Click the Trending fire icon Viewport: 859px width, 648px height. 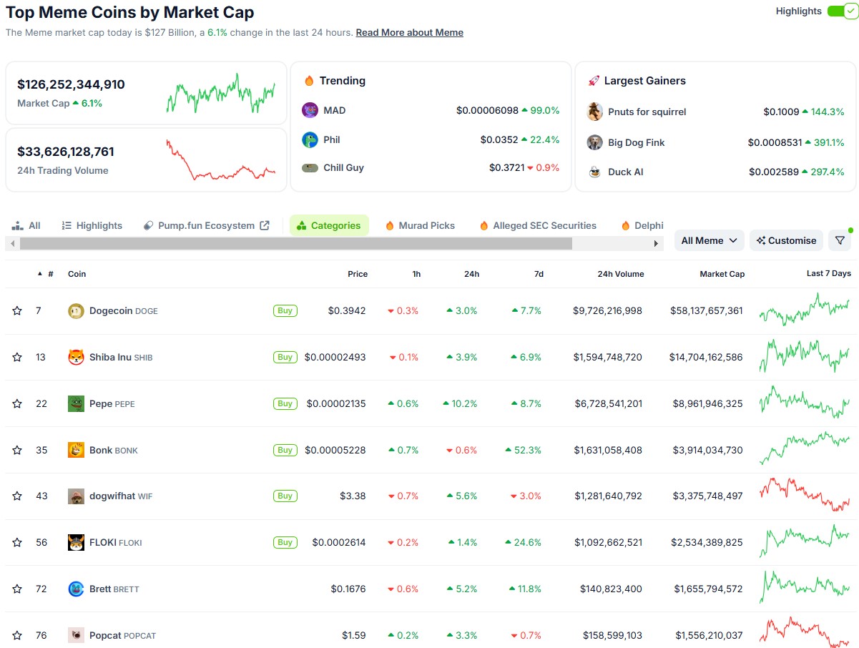pyautogui.click(x=309, y=81)
